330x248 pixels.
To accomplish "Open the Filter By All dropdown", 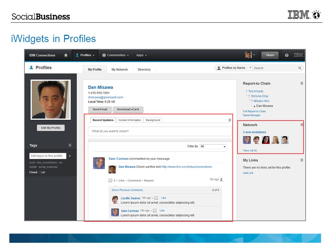I will click(x=213, y=146).
